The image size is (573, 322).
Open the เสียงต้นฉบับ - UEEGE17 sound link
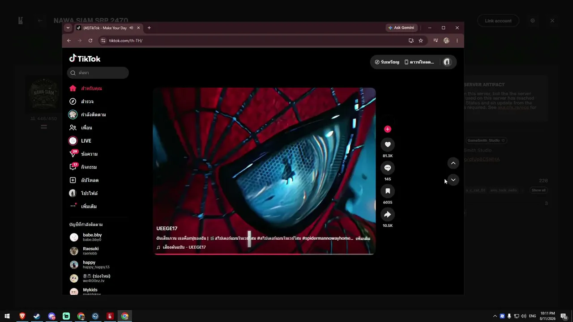[x=181, y=247]
